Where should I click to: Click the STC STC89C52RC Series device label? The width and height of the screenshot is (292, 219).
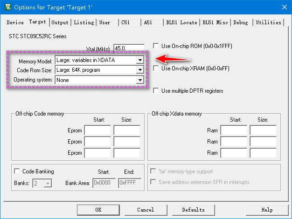(x=38, y=36)
